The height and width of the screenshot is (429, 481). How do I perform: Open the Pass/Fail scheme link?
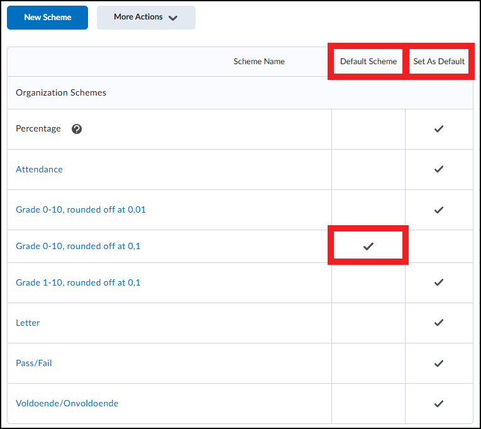tap(34, 363)
